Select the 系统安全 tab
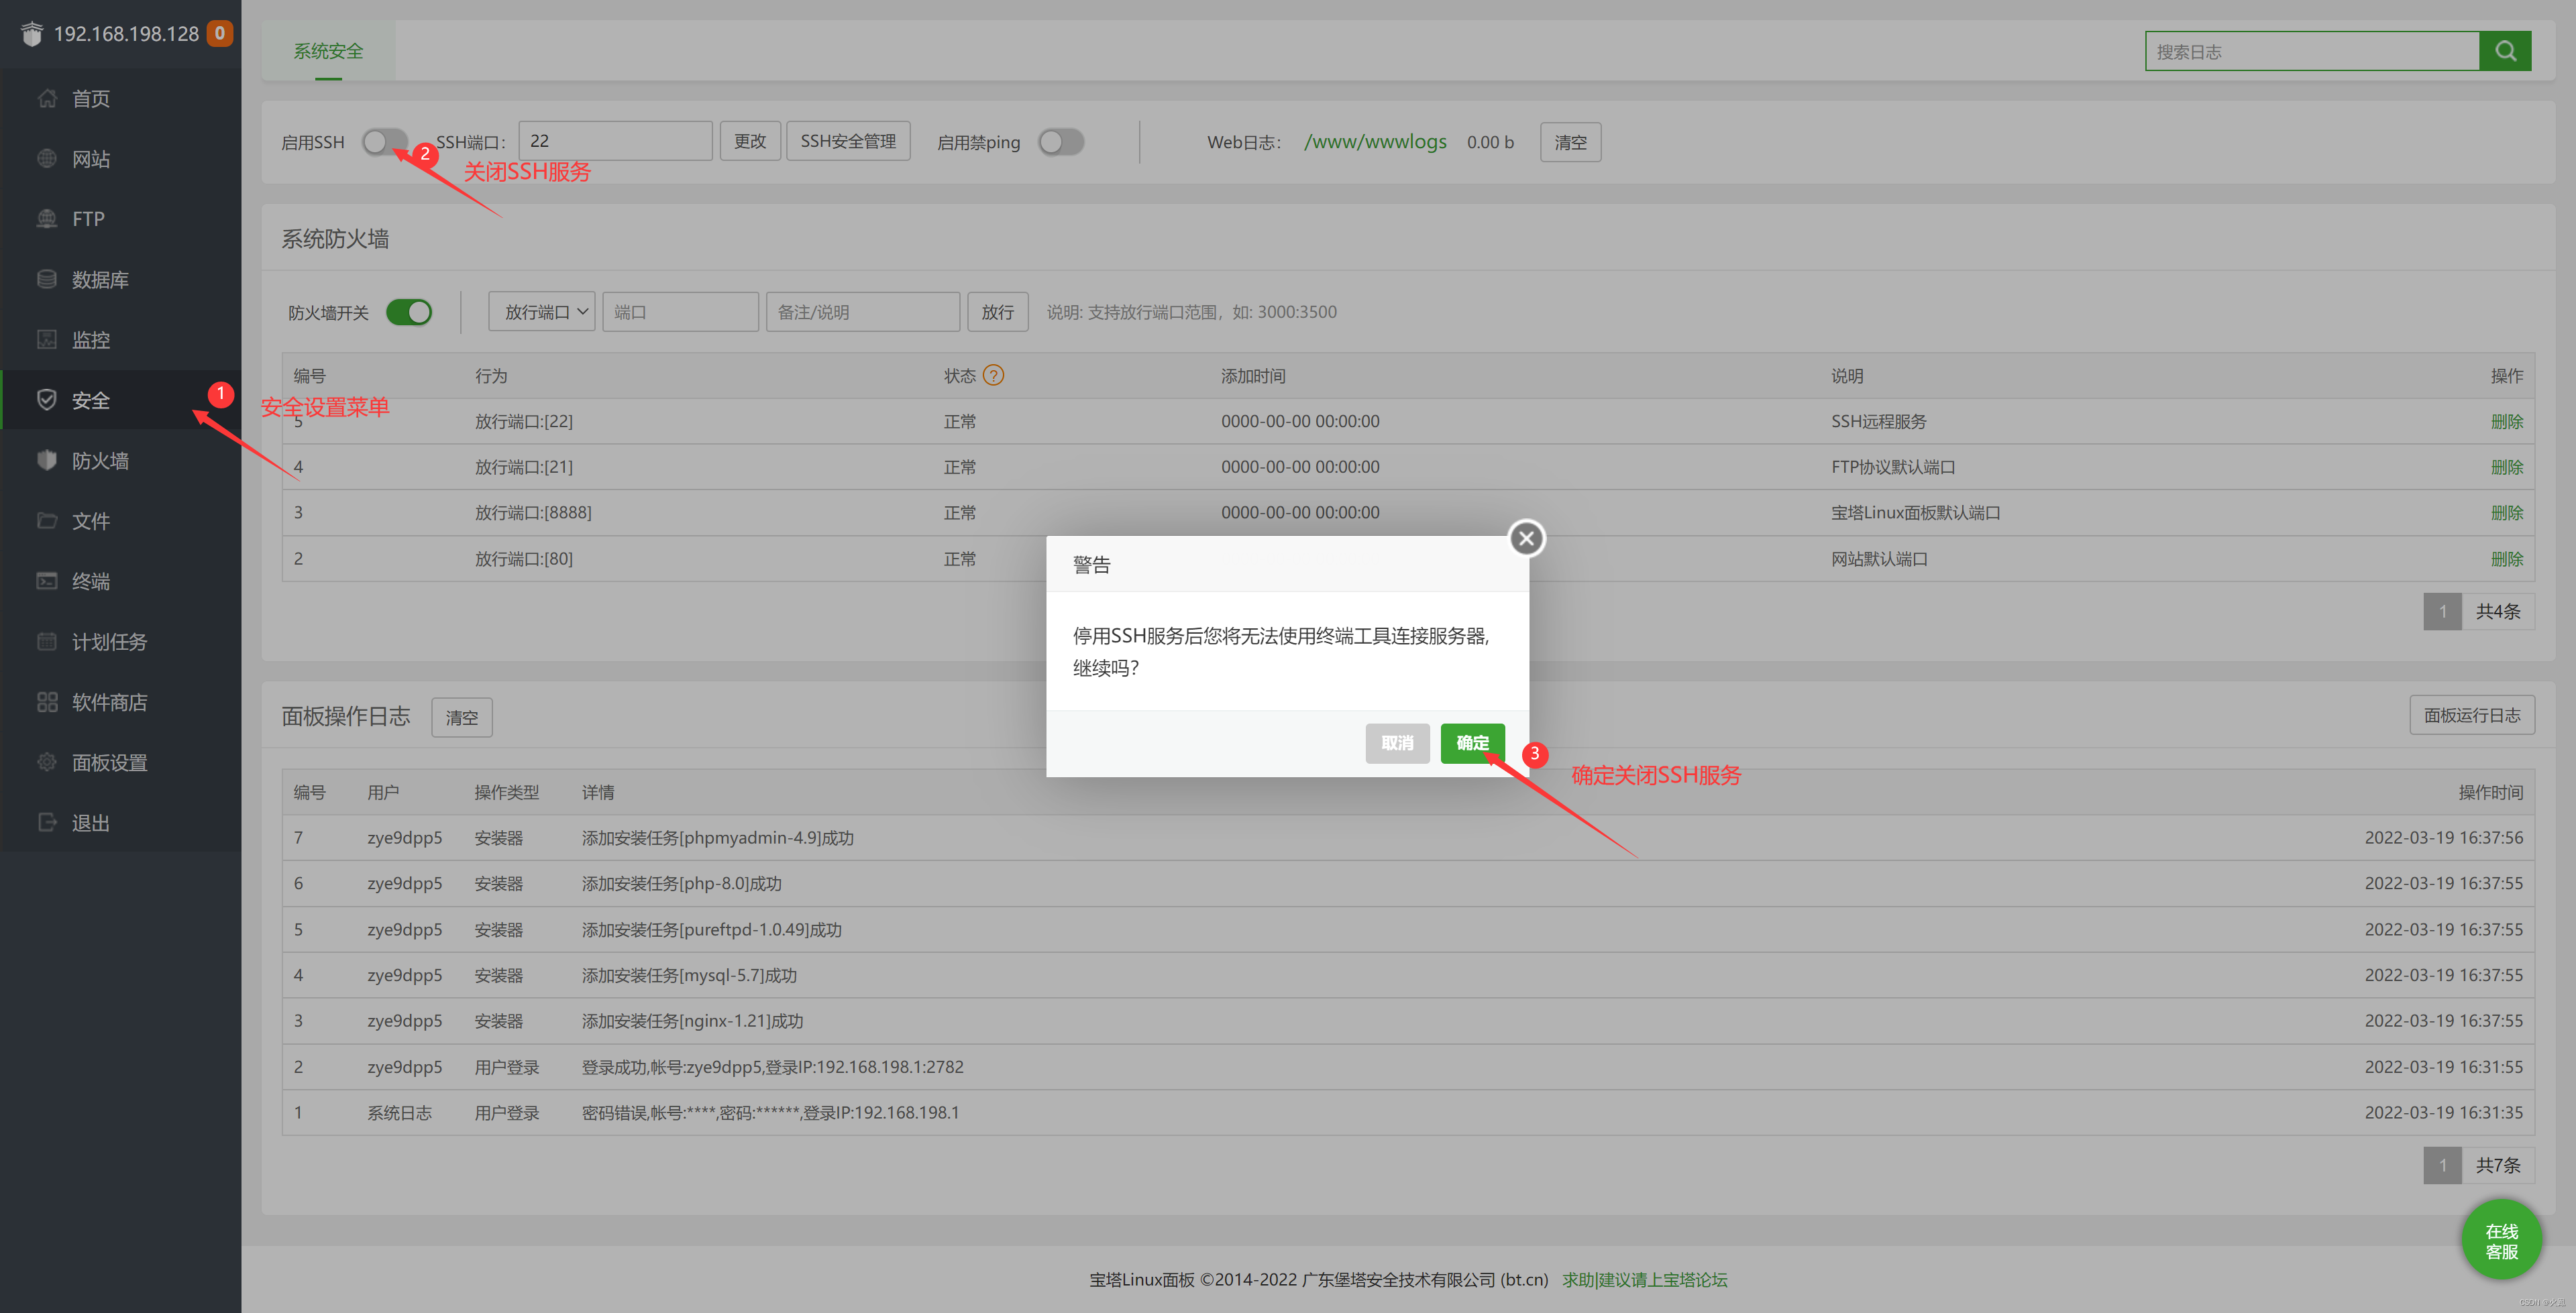This screenshot has height=1313, width=2576. [329, 51]
